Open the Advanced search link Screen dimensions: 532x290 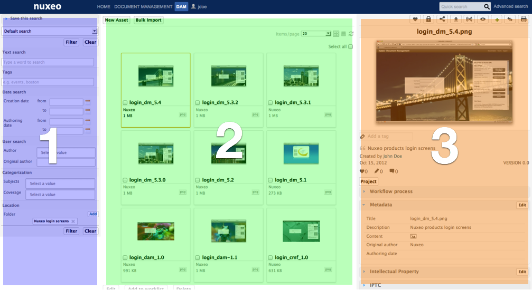(510, 6)
